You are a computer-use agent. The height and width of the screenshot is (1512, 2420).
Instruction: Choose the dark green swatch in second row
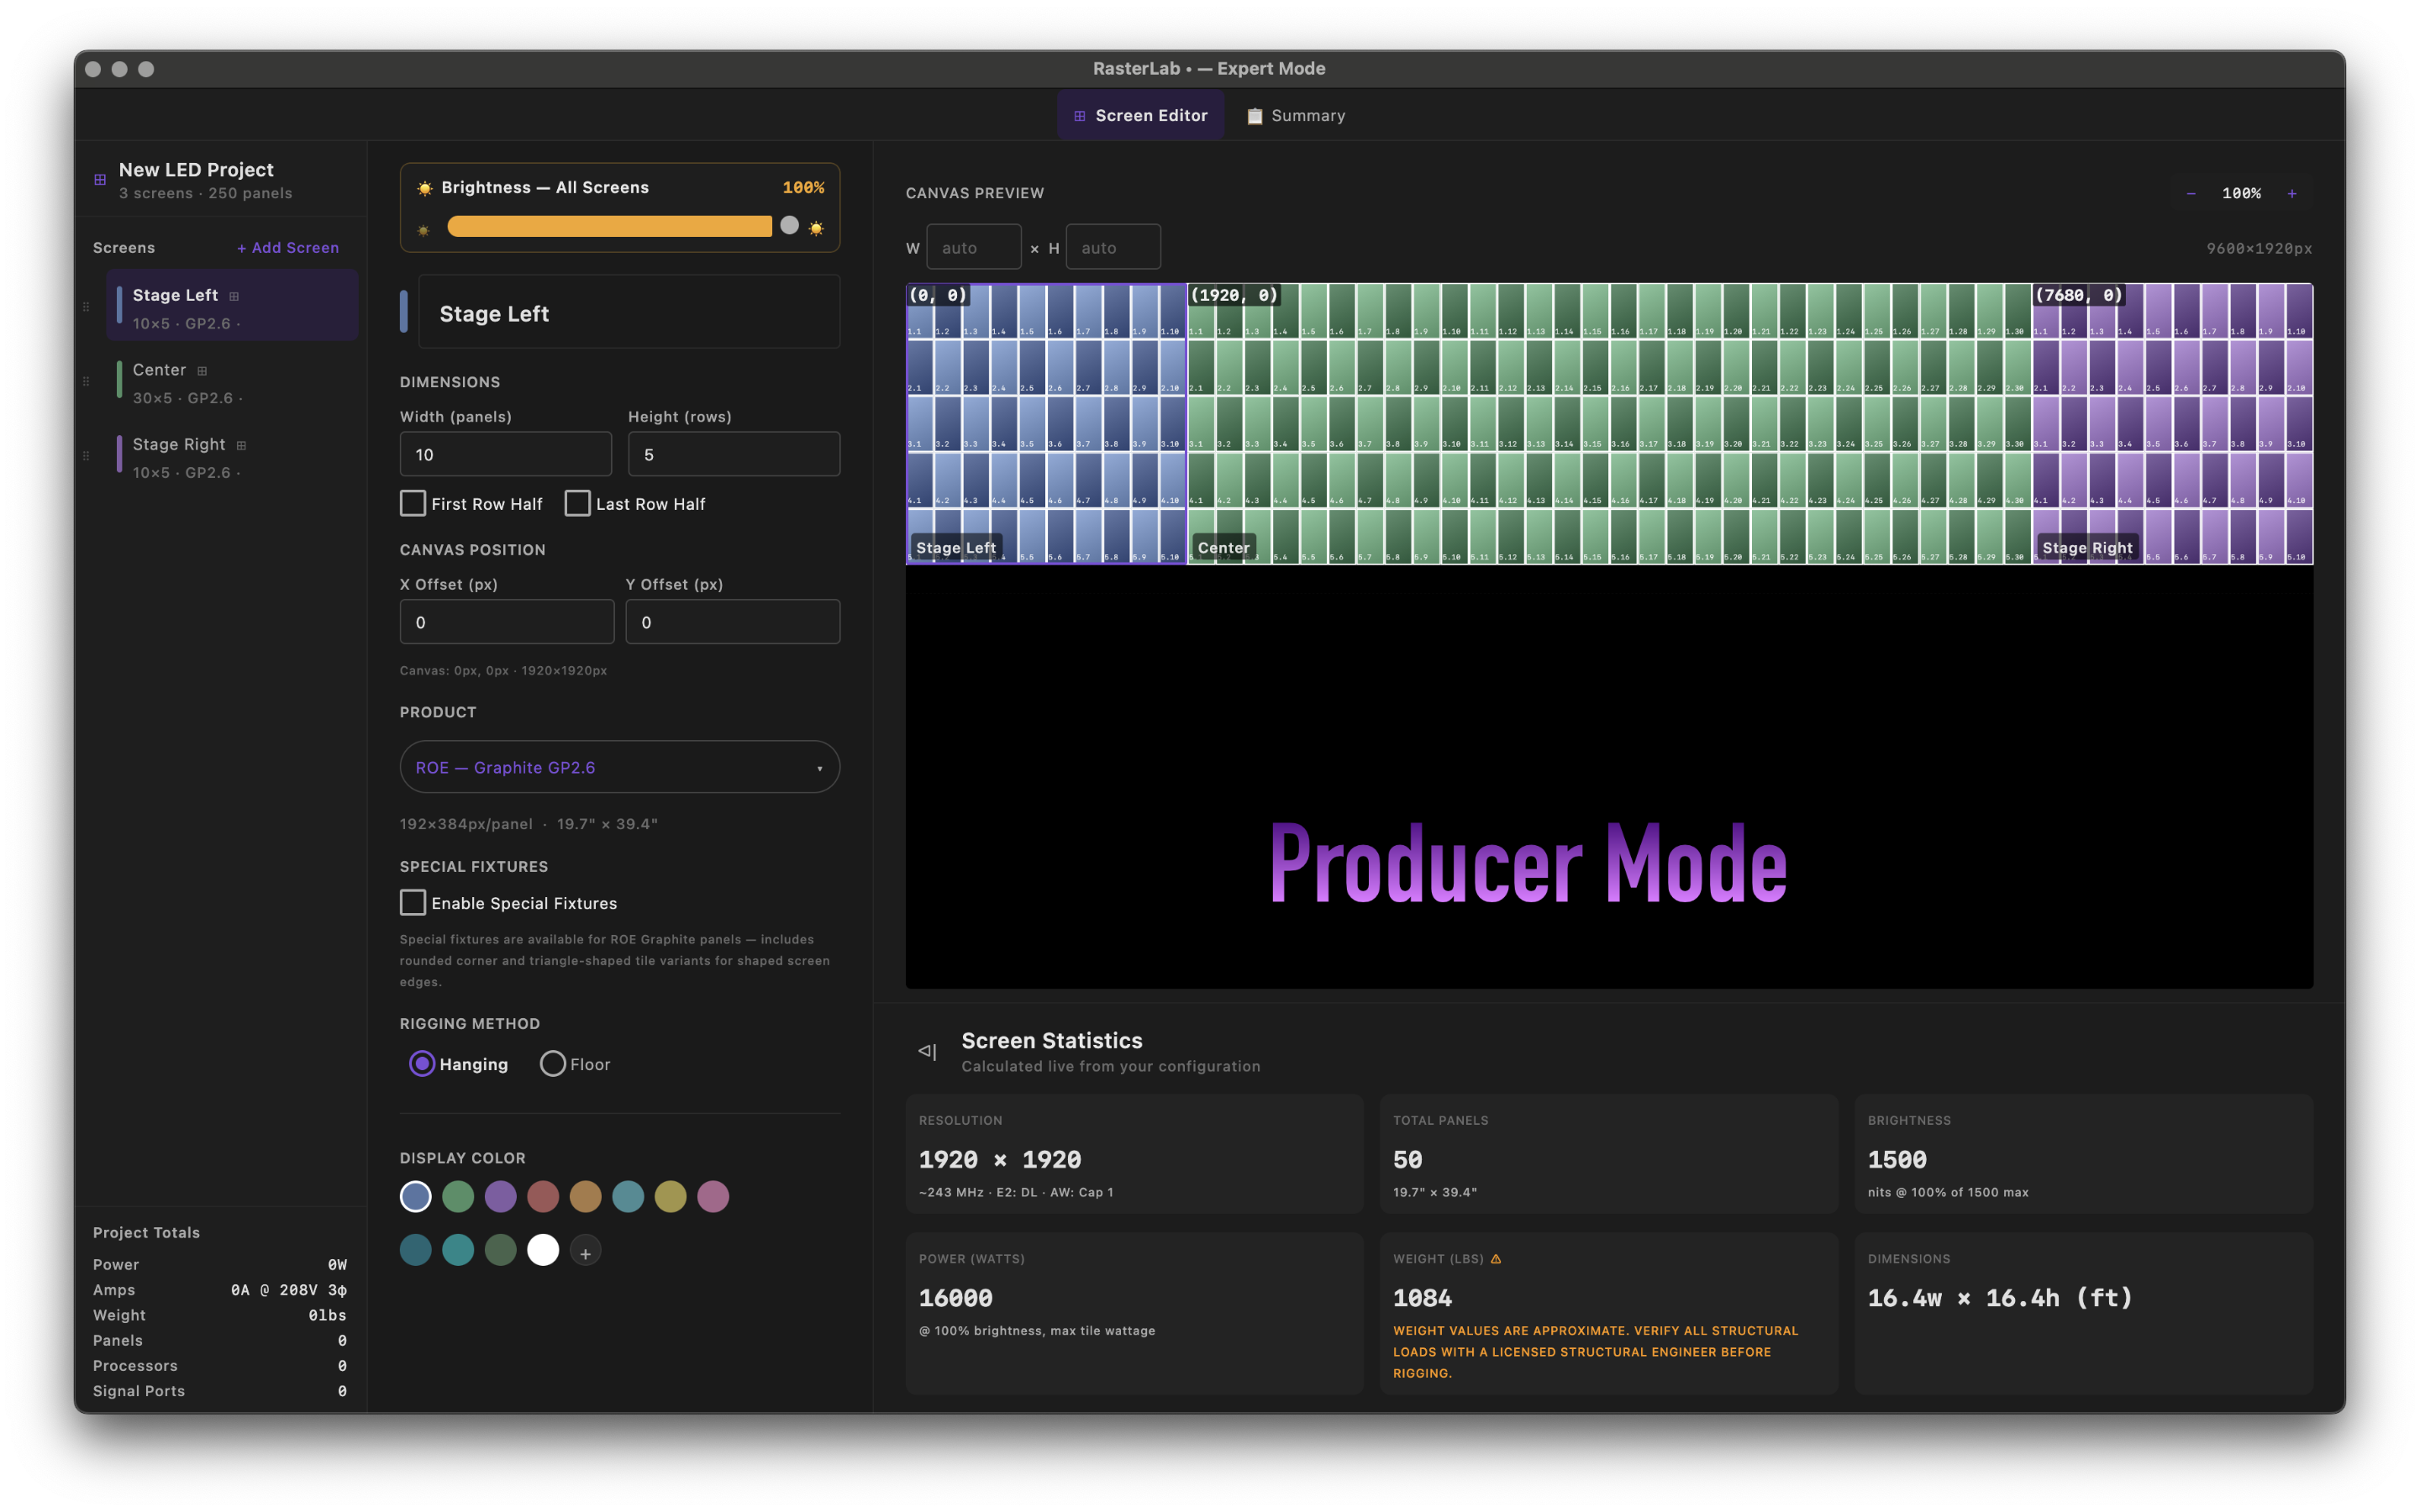click(x=500, y=1250)
